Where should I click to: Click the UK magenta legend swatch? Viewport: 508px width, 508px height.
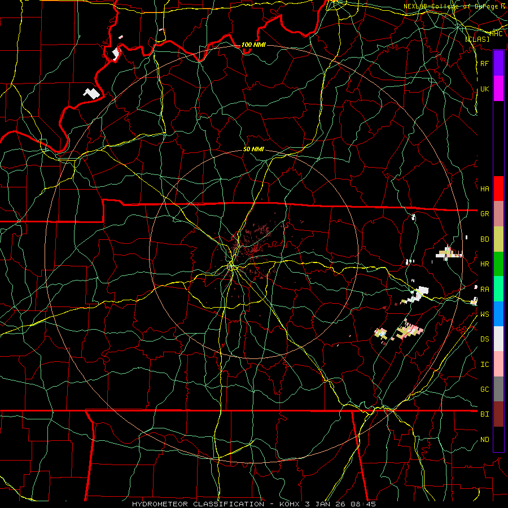point(498,89)
